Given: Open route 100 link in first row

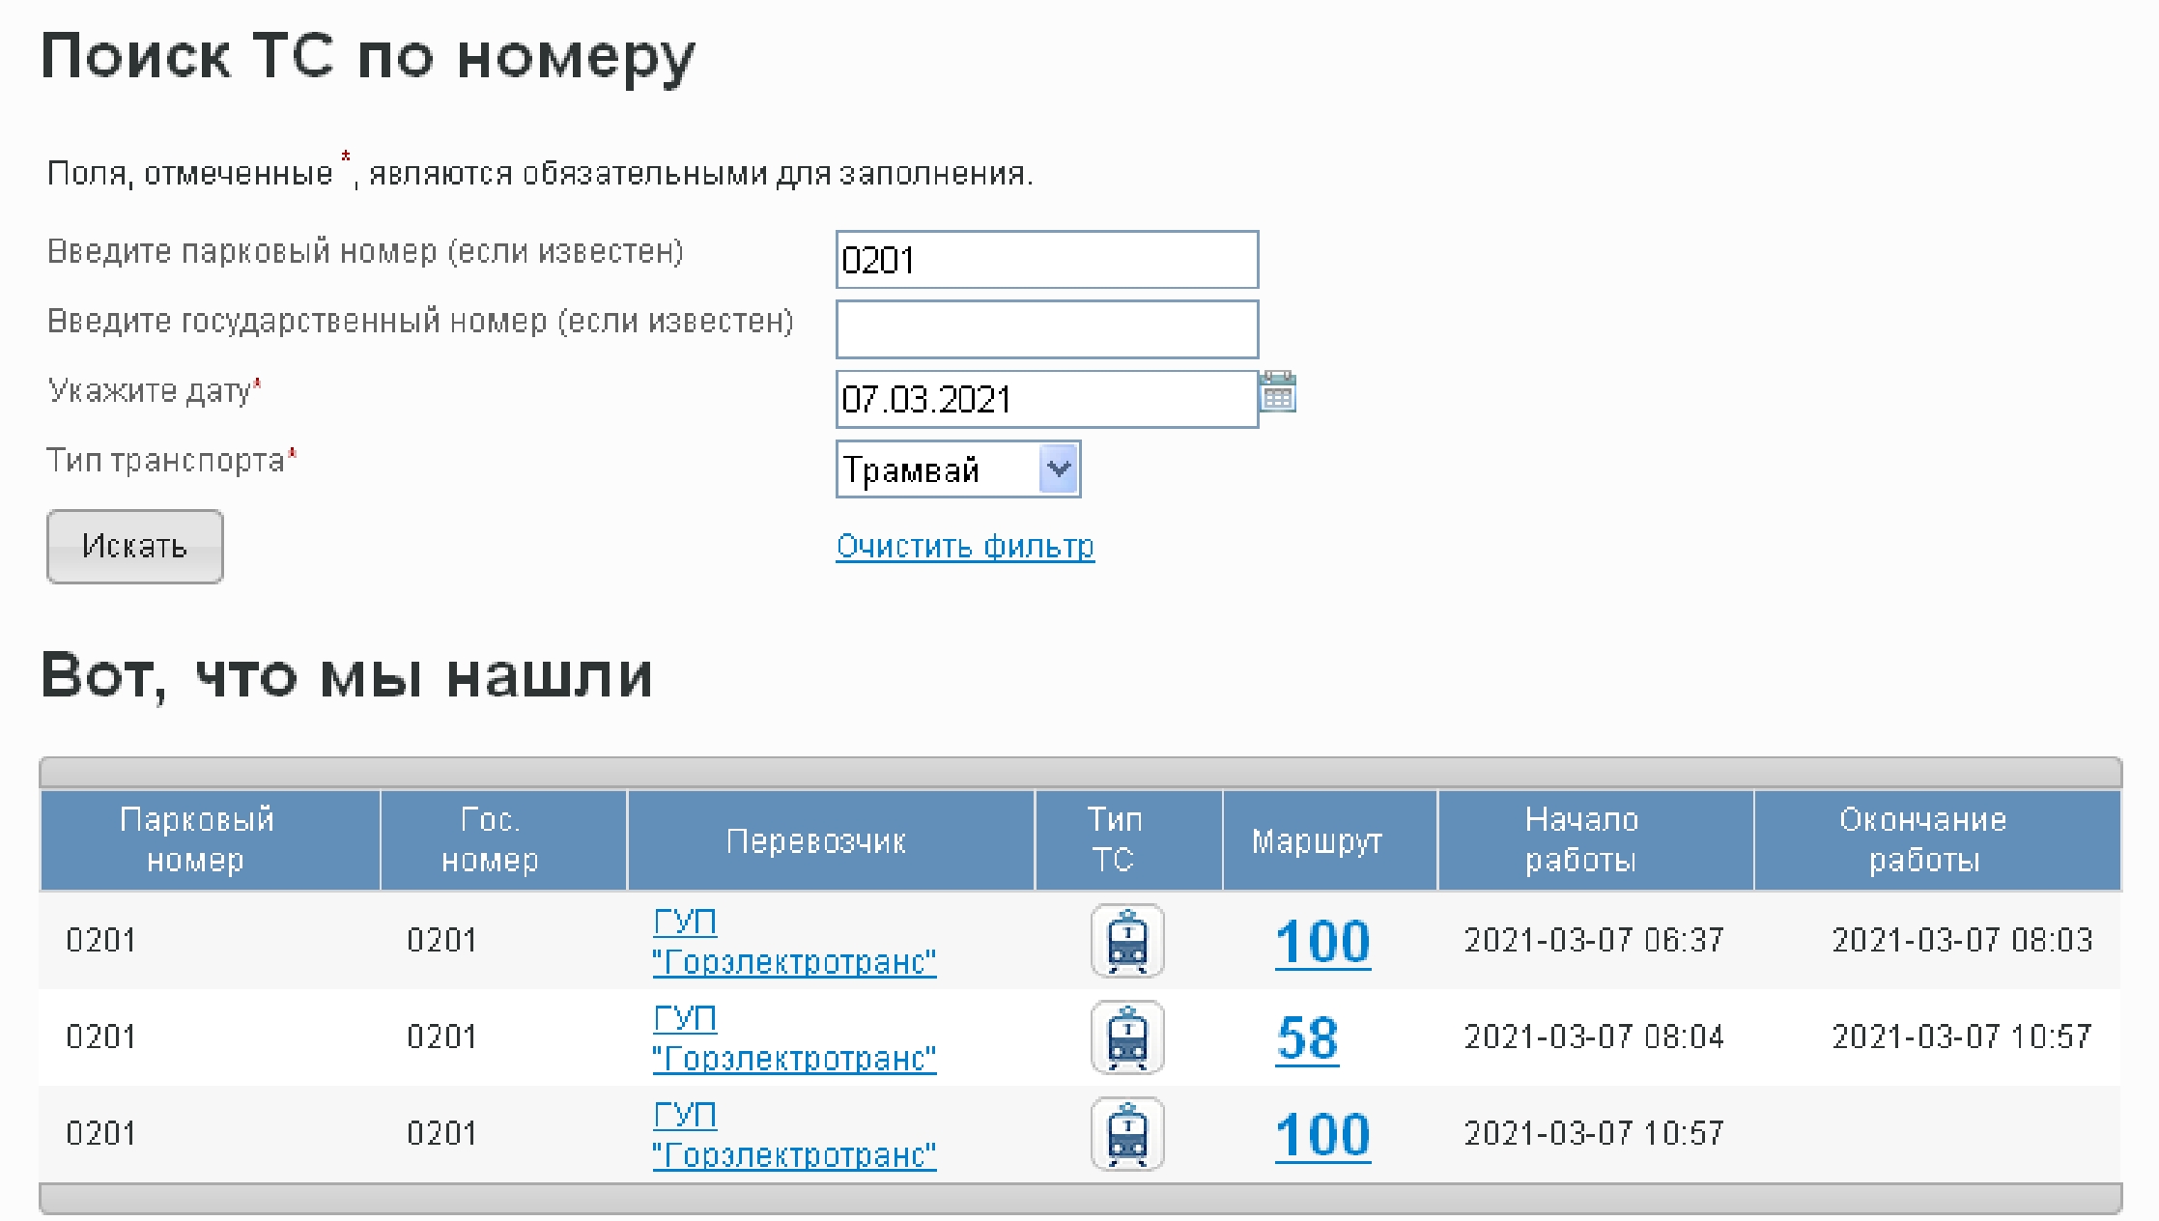Looking at the screenshot, I should 1322,942.
